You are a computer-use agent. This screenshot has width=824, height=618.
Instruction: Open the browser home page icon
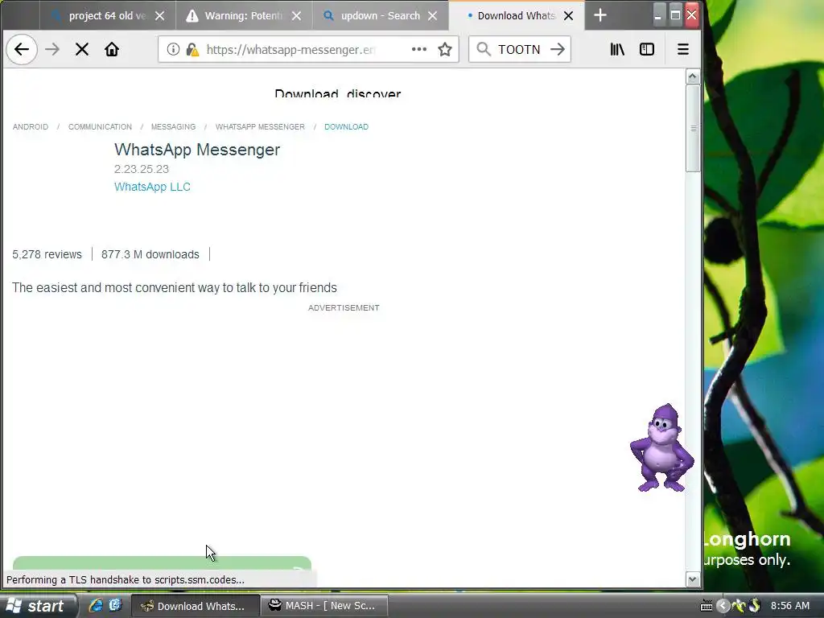[111, 49]
